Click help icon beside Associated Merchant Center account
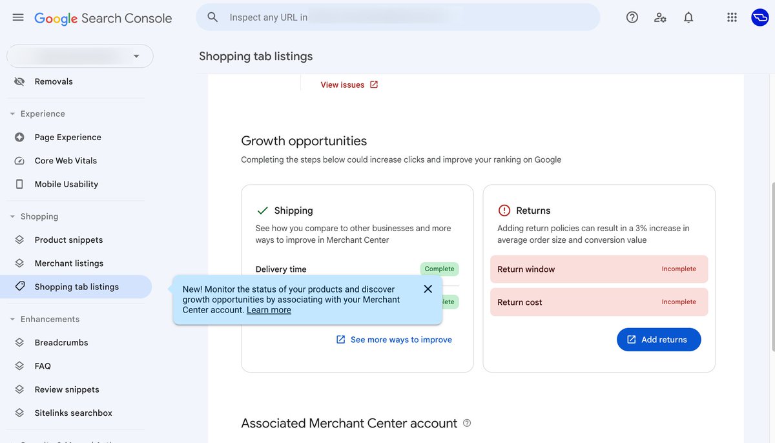 pos(467,423)
